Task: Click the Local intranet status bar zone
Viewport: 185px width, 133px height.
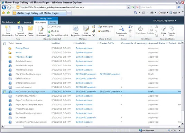Action: pos(147,130)
